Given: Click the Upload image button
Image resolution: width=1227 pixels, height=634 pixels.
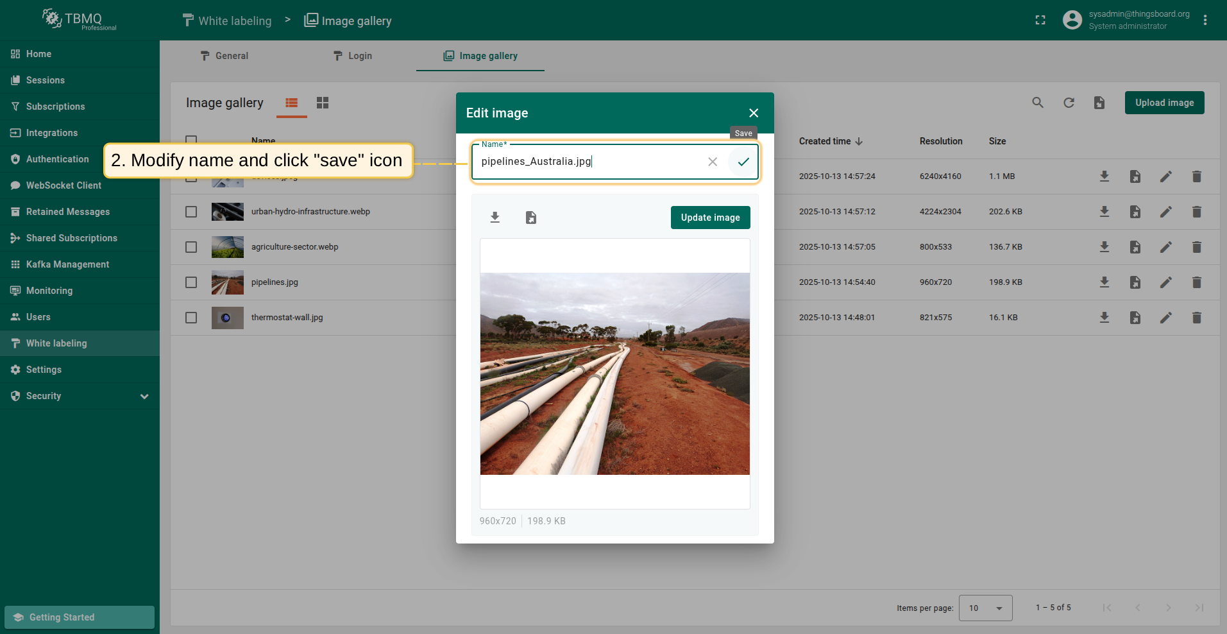Looking at the screenshot, I should [x=1164, y=103].
